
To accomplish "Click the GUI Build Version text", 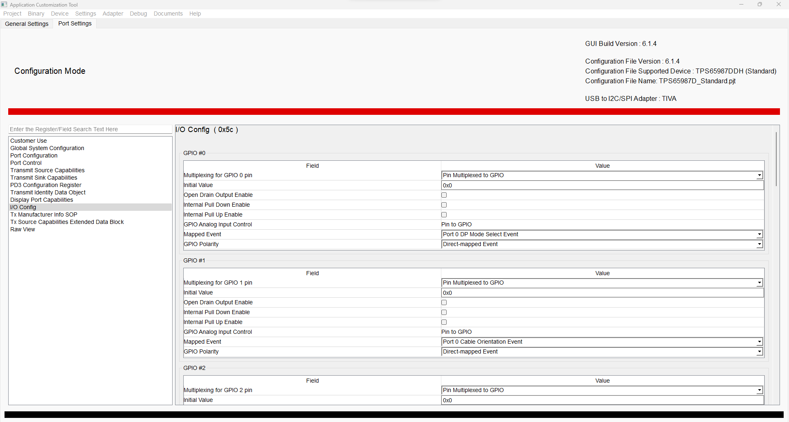I will pyautogui.click(x=621, y=43).
